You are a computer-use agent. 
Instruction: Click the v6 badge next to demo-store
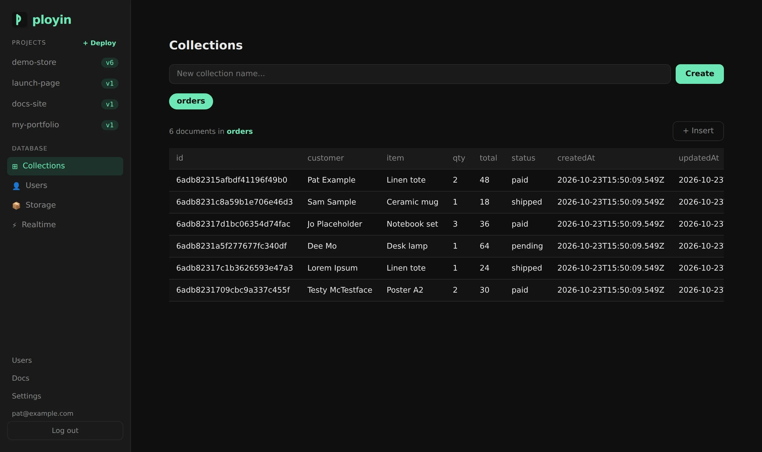click(110, 63)
